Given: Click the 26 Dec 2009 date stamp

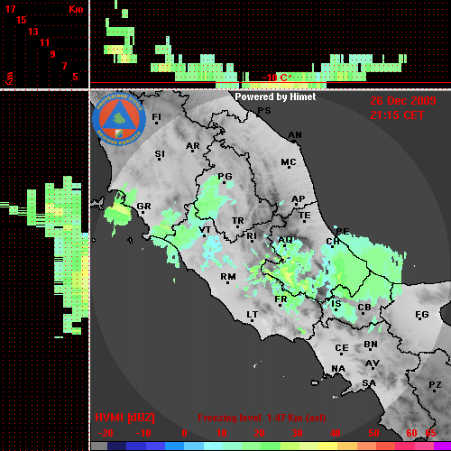Looking at the screenshot, I should click(403, 101).
